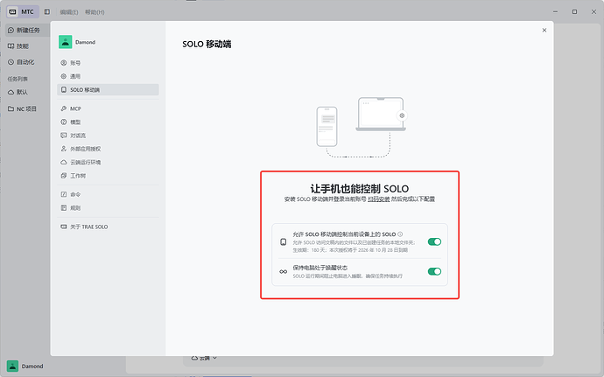604x377 pixels.
Task: Select the 工作树 worktree icon
Action: click(x=64, y=176)
